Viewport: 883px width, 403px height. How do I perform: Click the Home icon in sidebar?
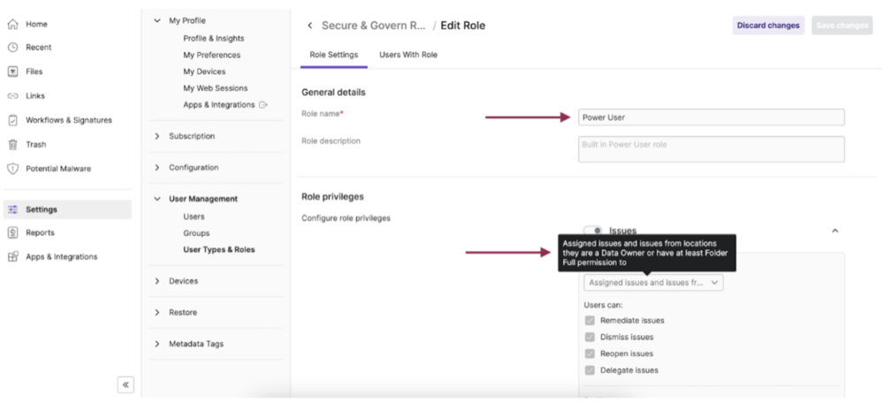[x=12, y=24]
